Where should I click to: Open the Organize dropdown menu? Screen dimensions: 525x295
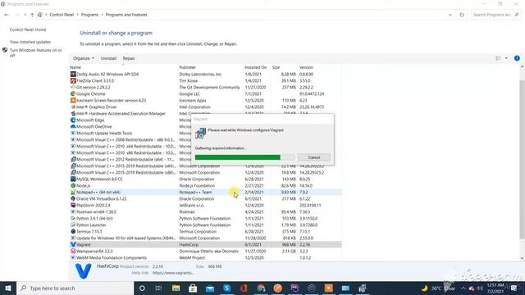(x=84, y=58)
